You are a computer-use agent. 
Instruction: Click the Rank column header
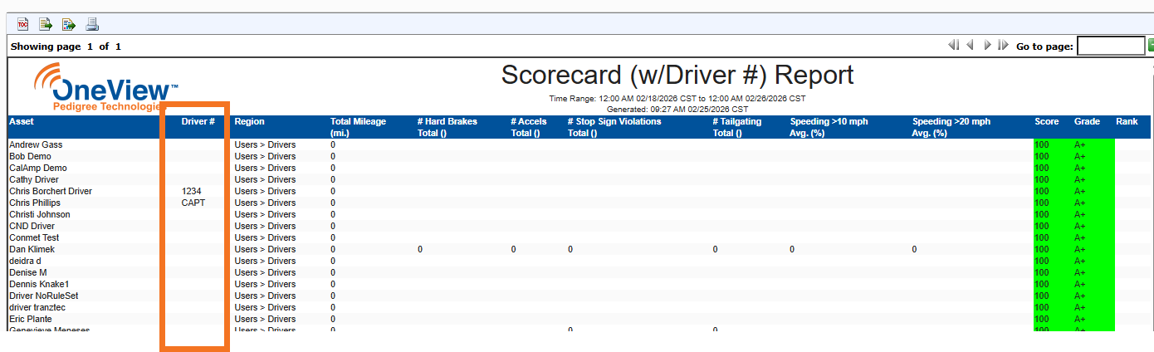click(x=1127, y=121)
